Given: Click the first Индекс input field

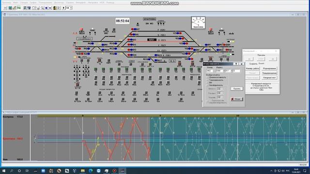Looking at the screenshot, I should click(219, 71).
